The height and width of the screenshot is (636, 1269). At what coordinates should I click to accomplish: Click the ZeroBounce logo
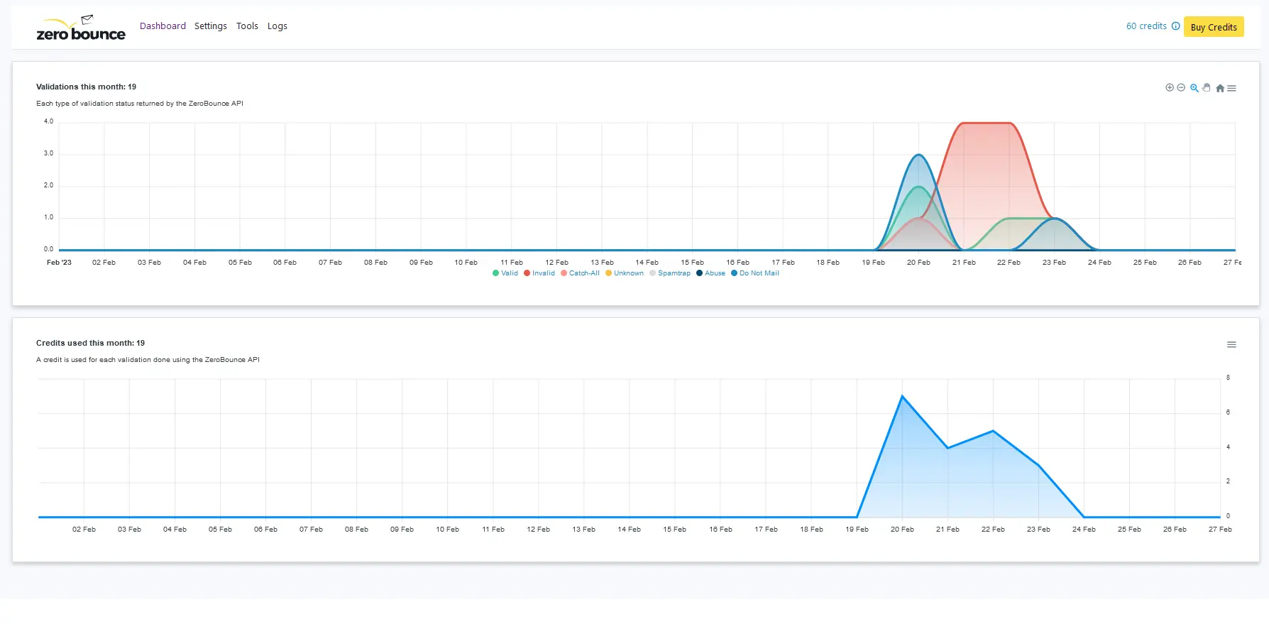coord(80,28)
